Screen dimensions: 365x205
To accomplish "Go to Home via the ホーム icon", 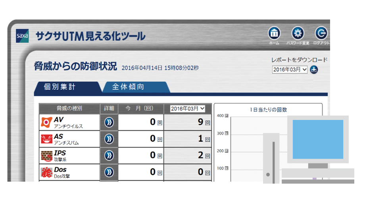I will pos(274,33).
